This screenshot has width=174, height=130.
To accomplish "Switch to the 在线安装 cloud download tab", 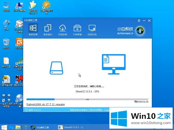I will pyautogui.click(x=63, y=30).
